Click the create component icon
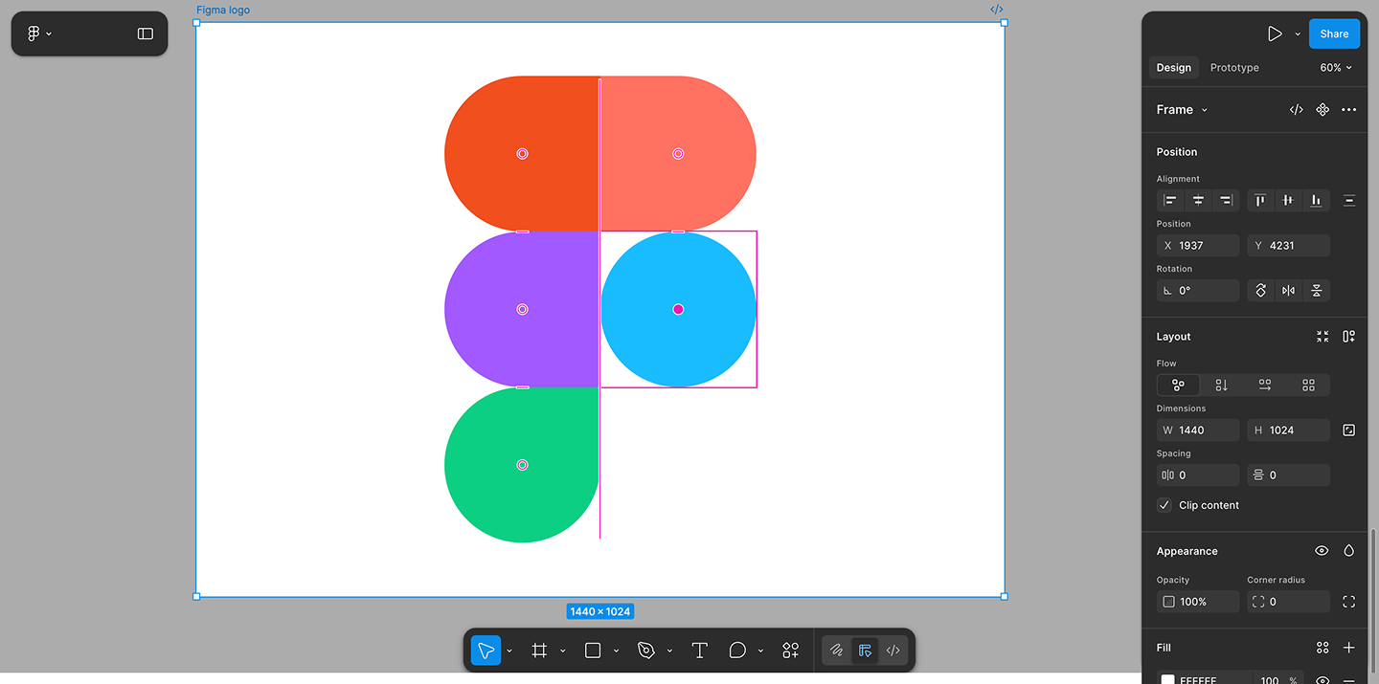This screenshot has width=1379, height=684. tap(1322, 110)
